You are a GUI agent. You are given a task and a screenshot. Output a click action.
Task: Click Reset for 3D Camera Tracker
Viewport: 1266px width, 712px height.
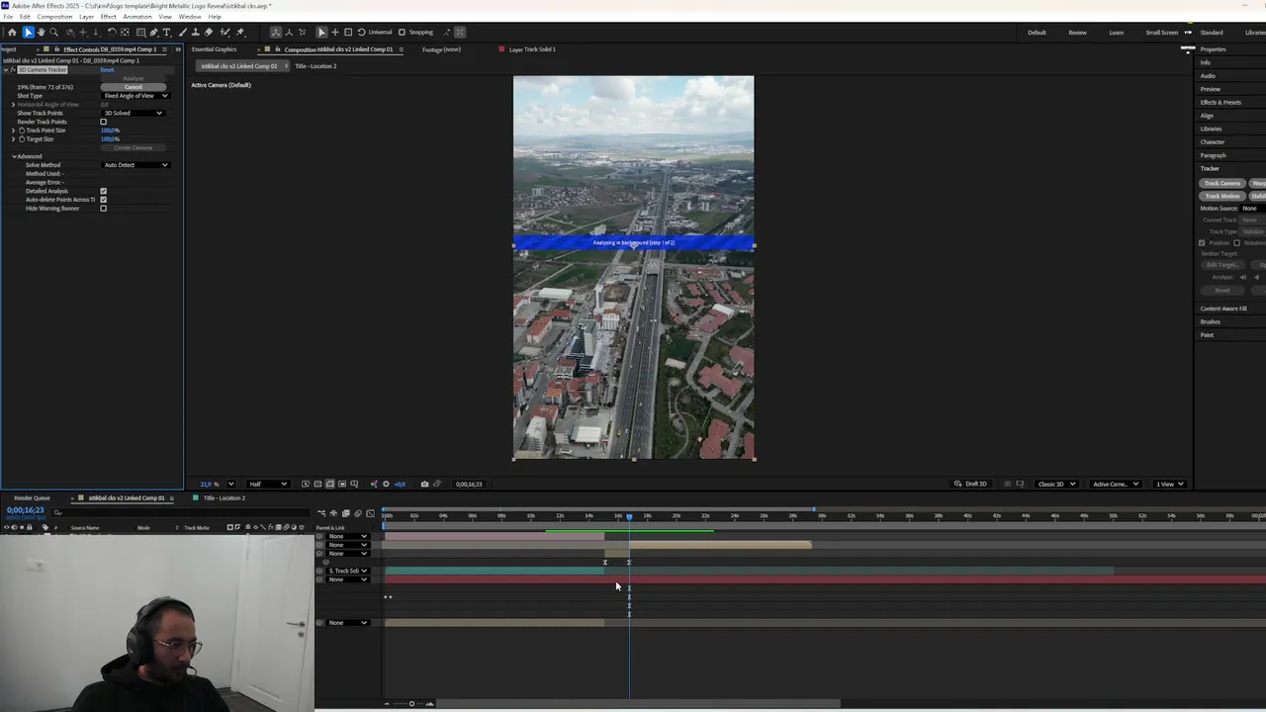pyautogui.click(x=107, y=69)
